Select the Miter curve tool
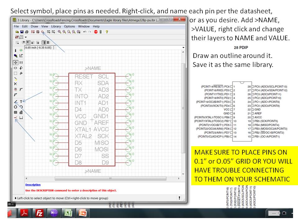 click(x=21, y=89)
